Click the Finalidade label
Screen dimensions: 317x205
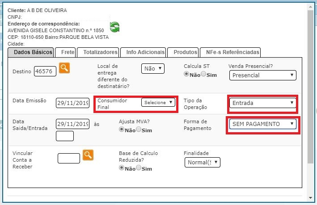point(196,153)
